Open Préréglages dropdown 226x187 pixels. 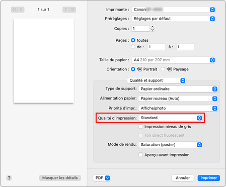[174, 19]
